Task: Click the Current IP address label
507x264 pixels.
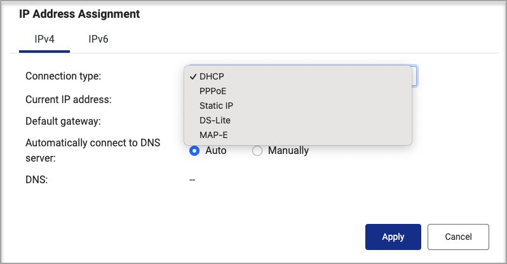Action: 69,99
